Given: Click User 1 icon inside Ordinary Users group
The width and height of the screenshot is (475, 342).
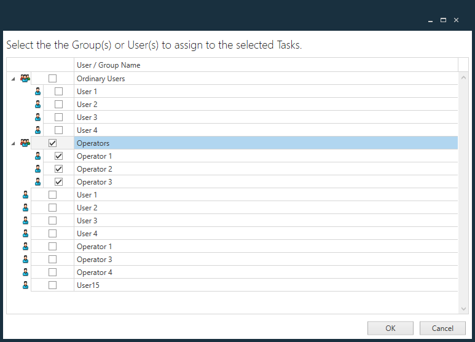Looking at the screenshot, I should (38, 92).
